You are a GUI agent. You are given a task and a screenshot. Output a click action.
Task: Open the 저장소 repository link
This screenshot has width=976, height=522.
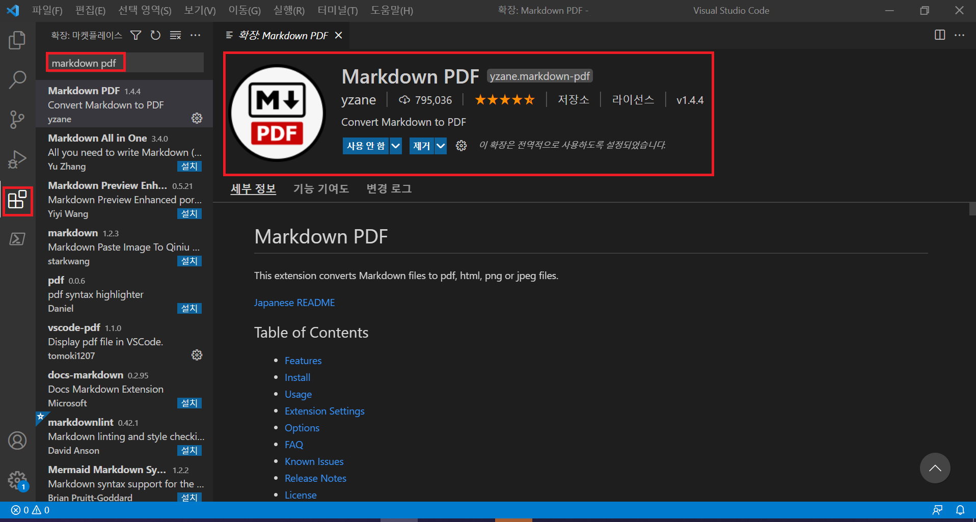(574, 100)
